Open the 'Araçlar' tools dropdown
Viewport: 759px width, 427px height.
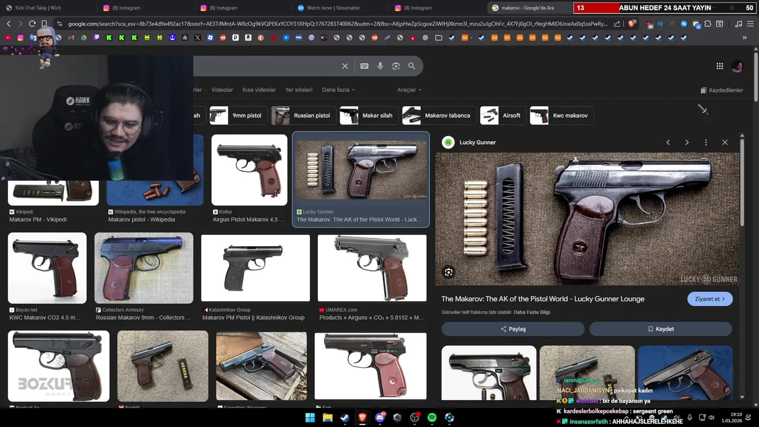(409, 90)
